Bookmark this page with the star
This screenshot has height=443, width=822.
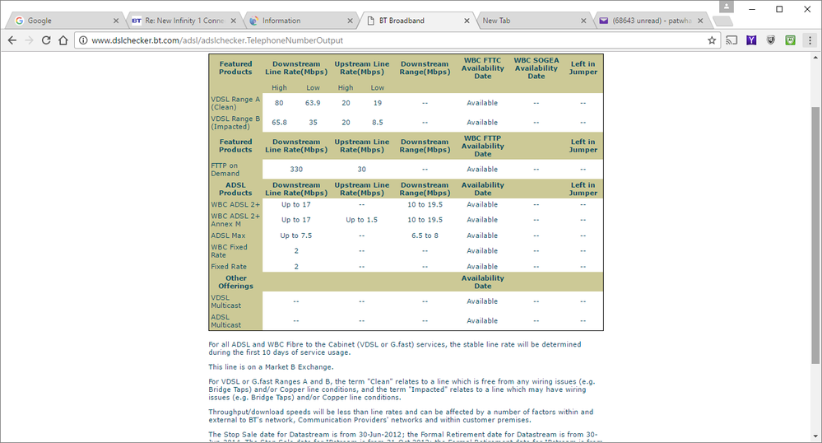pyautogui.click(x=712, y=40)
